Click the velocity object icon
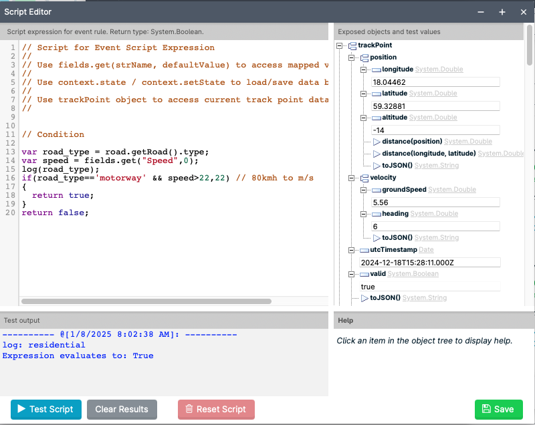This screenshot has width=535, height=425. pos(364,178)
